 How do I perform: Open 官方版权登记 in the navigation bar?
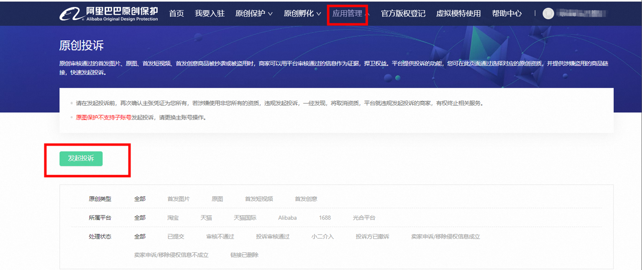pos(403,14)
